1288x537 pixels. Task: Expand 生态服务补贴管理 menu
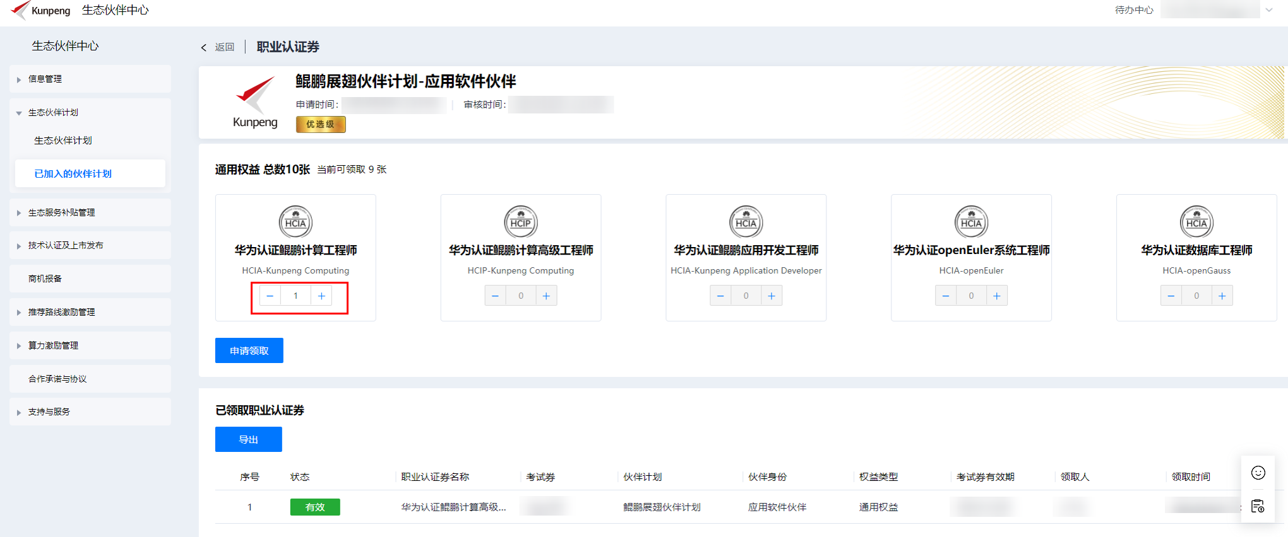tap(90, 212)
